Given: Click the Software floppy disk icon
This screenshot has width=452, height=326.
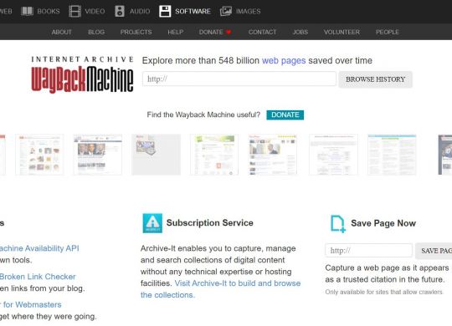Looking at the screenshot, I should coord(165,11).
